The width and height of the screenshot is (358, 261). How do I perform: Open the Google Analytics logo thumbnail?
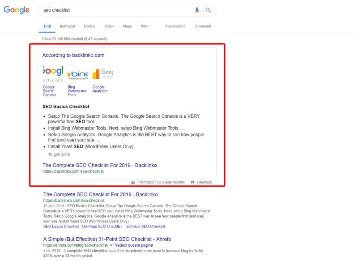pyautogui.click(x=102, y=74)
